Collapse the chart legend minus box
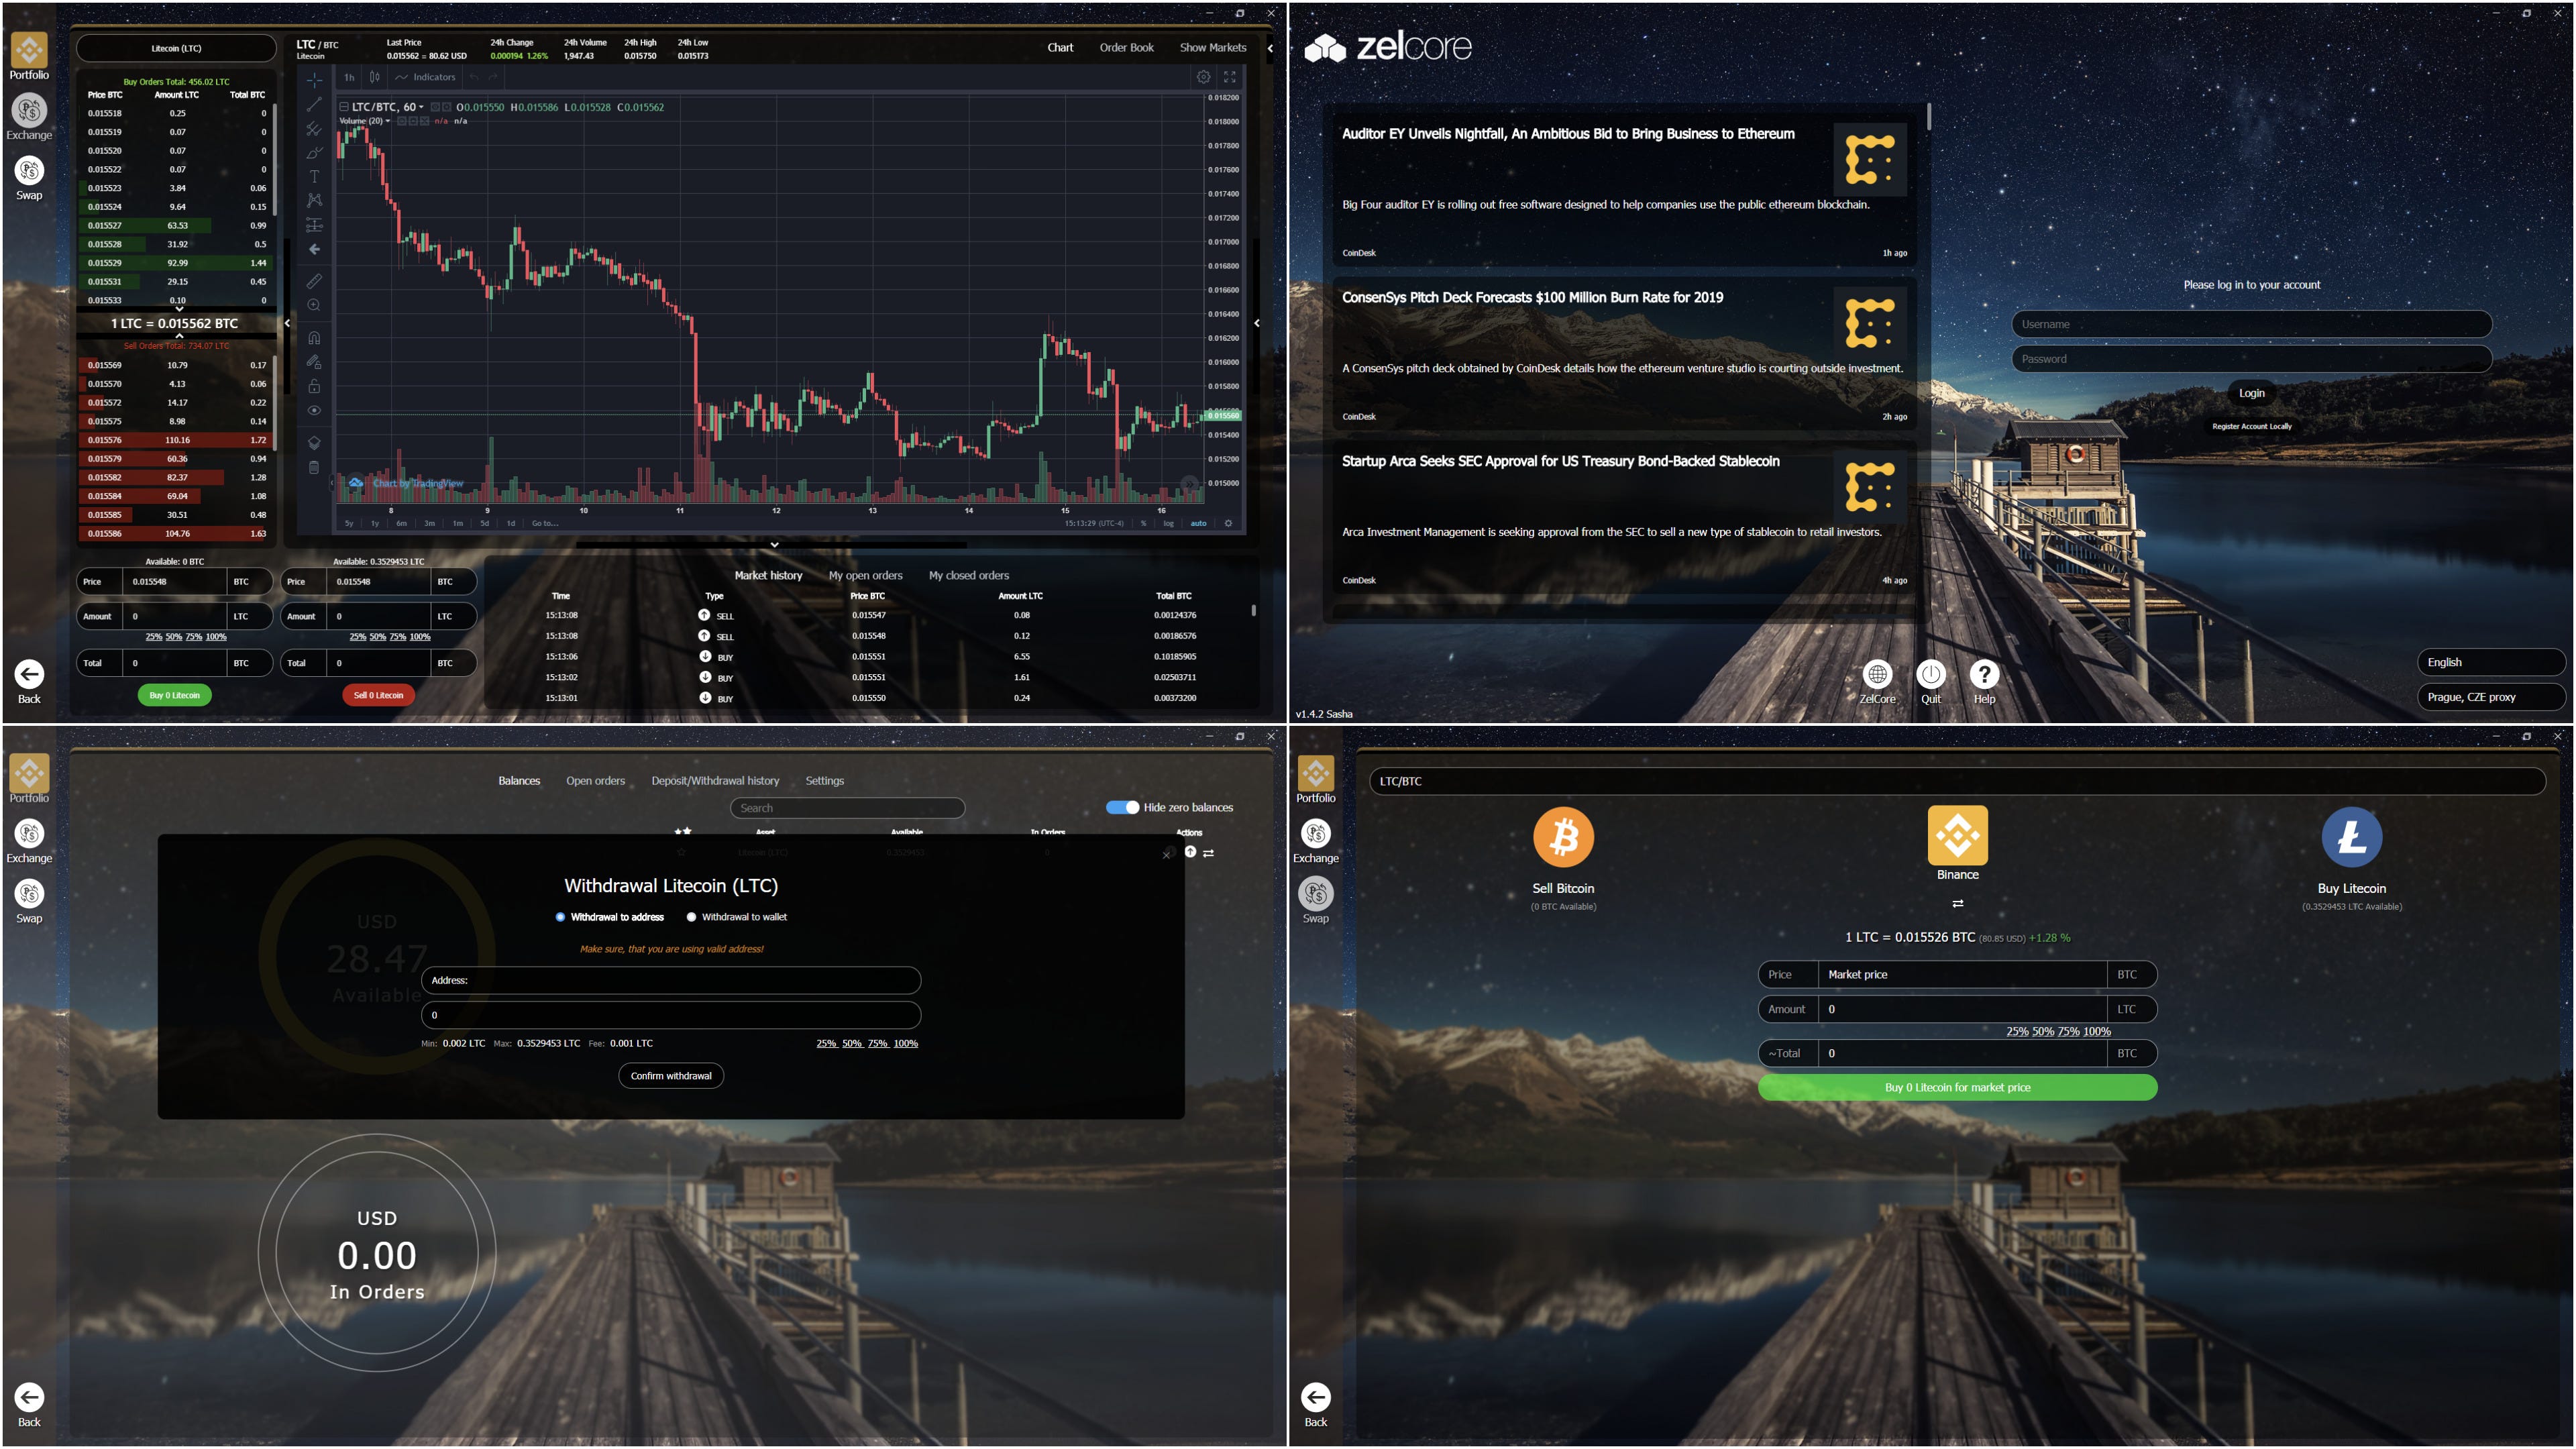This screenshot has height=1449, width=2576. click(x=344, y=107)
